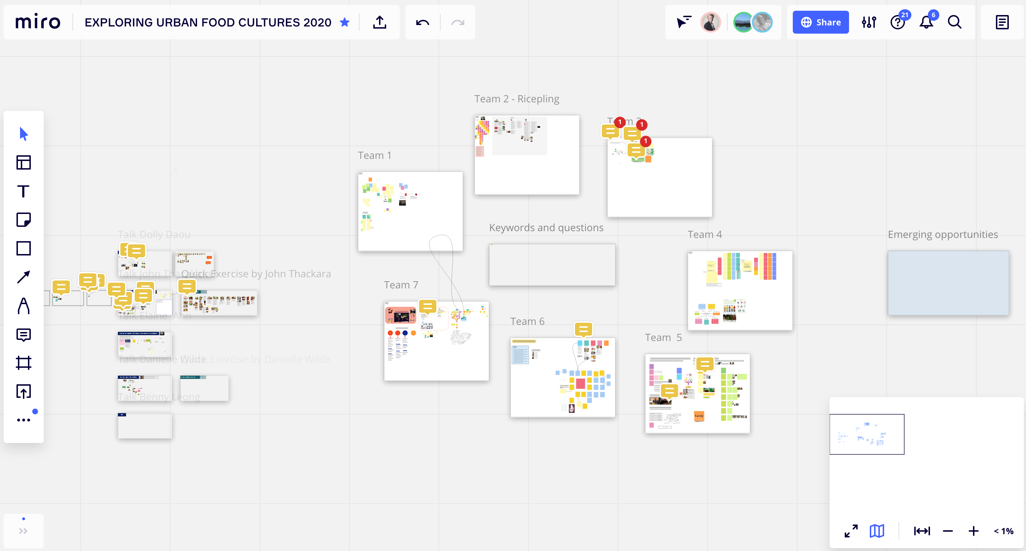Toggle fullscreen mode icon
The height and width of the screenshot is (551, 1026).
(851, 531)
